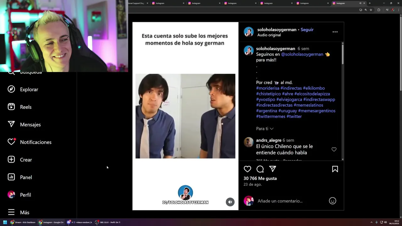Open the Windows Start menu

tap(5, 222)
